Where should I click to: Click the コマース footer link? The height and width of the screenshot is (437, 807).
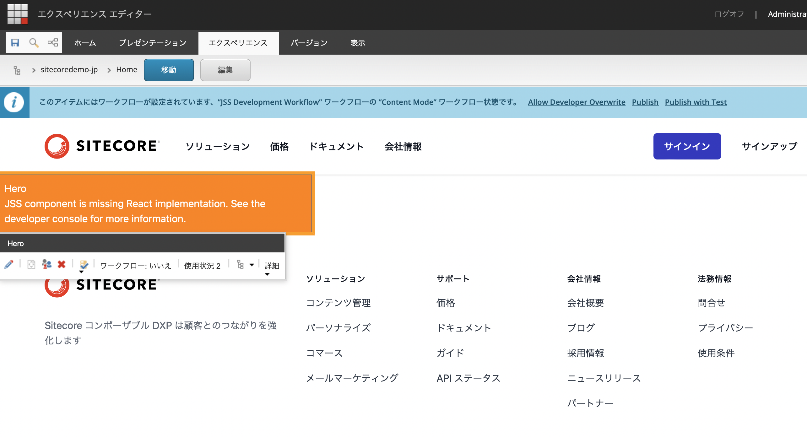point(324,353)
